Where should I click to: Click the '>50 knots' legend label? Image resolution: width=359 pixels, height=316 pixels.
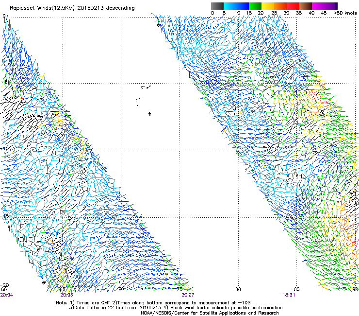click(x=345, y=13)
